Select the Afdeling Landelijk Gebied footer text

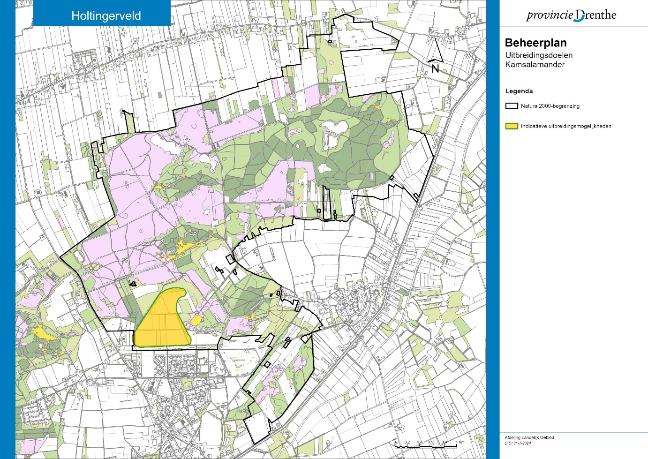529,437
